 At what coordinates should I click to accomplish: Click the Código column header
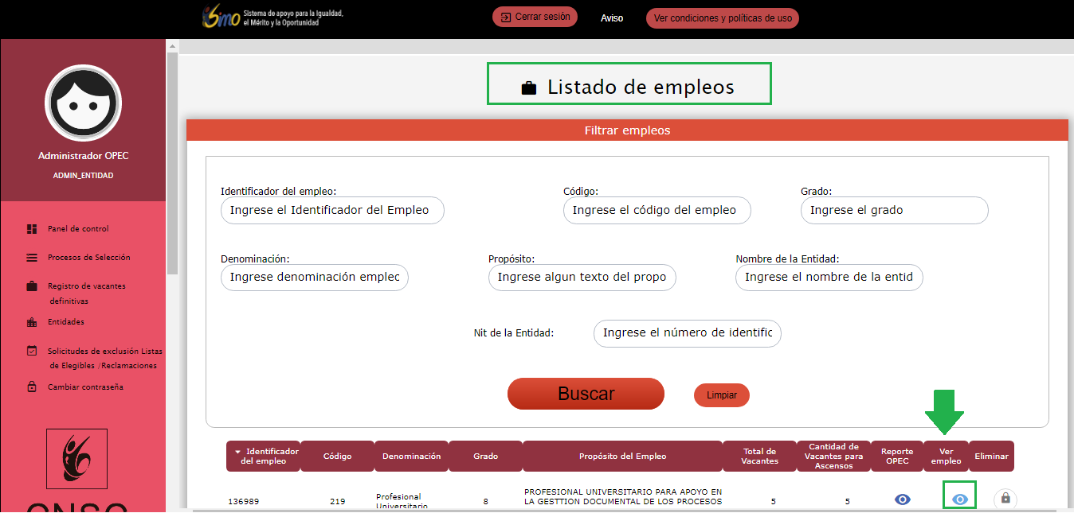point(337,457)
